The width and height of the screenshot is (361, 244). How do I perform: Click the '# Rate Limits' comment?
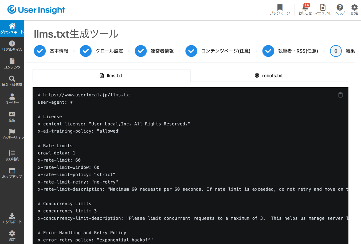point(55,146)
